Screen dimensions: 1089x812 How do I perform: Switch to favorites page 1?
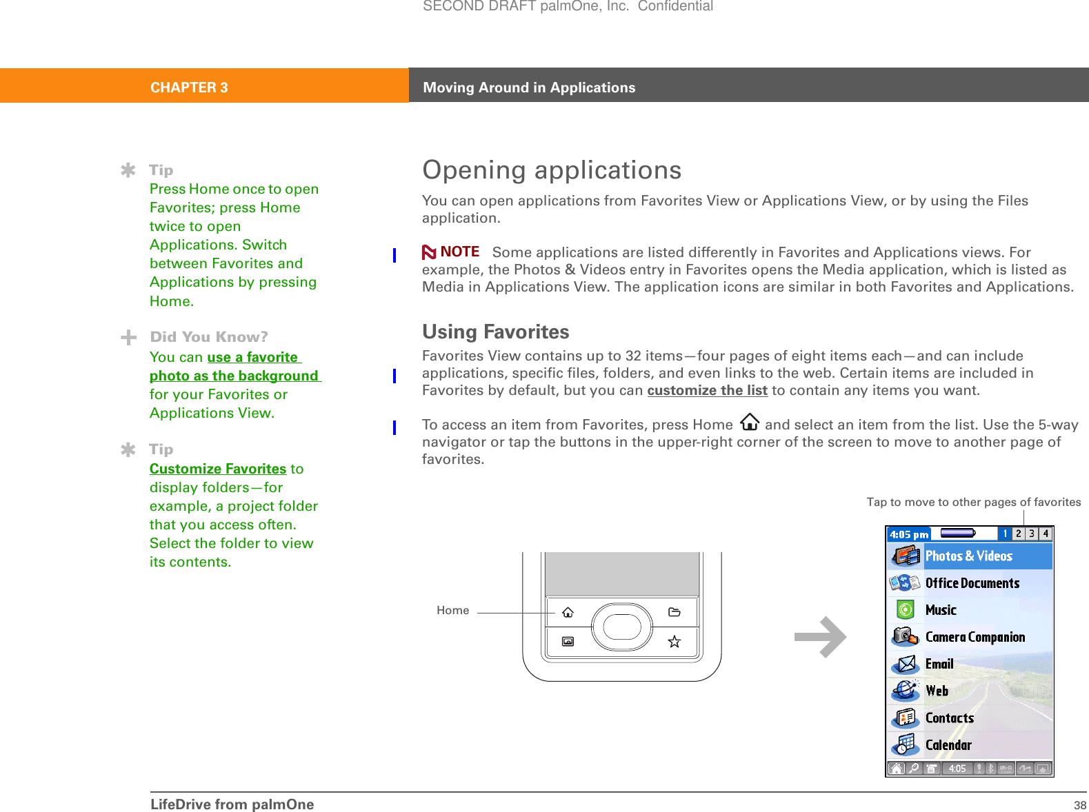tap(1006, 534)
